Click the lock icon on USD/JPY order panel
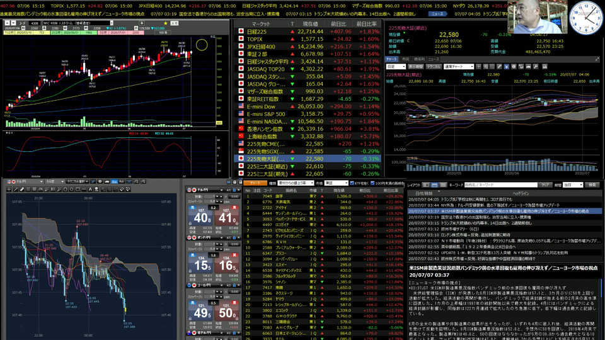 (234, 190)
